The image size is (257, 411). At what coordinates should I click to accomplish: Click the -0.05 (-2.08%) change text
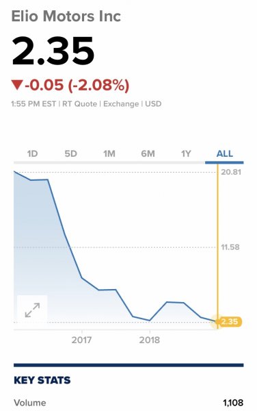coord(77,85)
